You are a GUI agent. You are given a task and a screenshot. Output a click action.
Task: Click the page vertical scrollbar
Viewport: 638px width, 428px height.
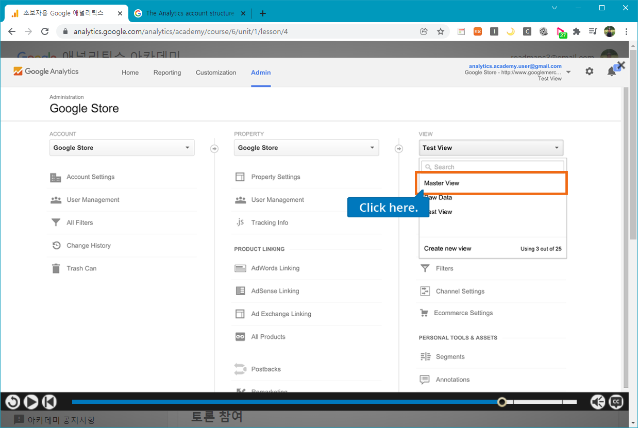[x=633, y=144]
